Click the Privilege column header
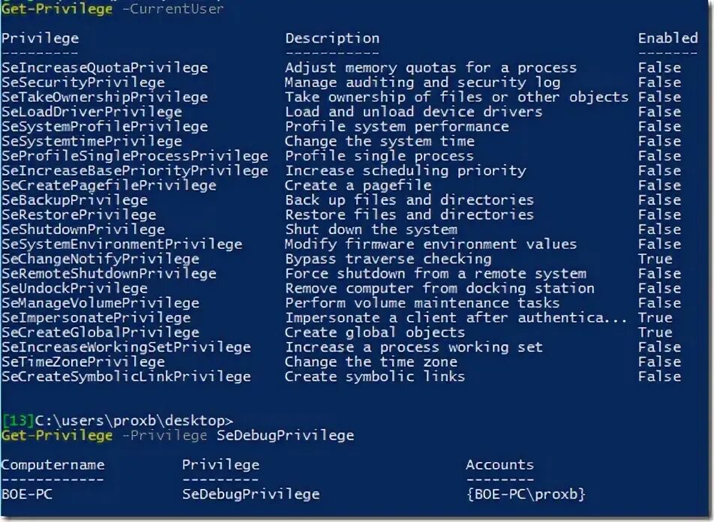Viewport: 714px width, 522px height. [40, 39]
